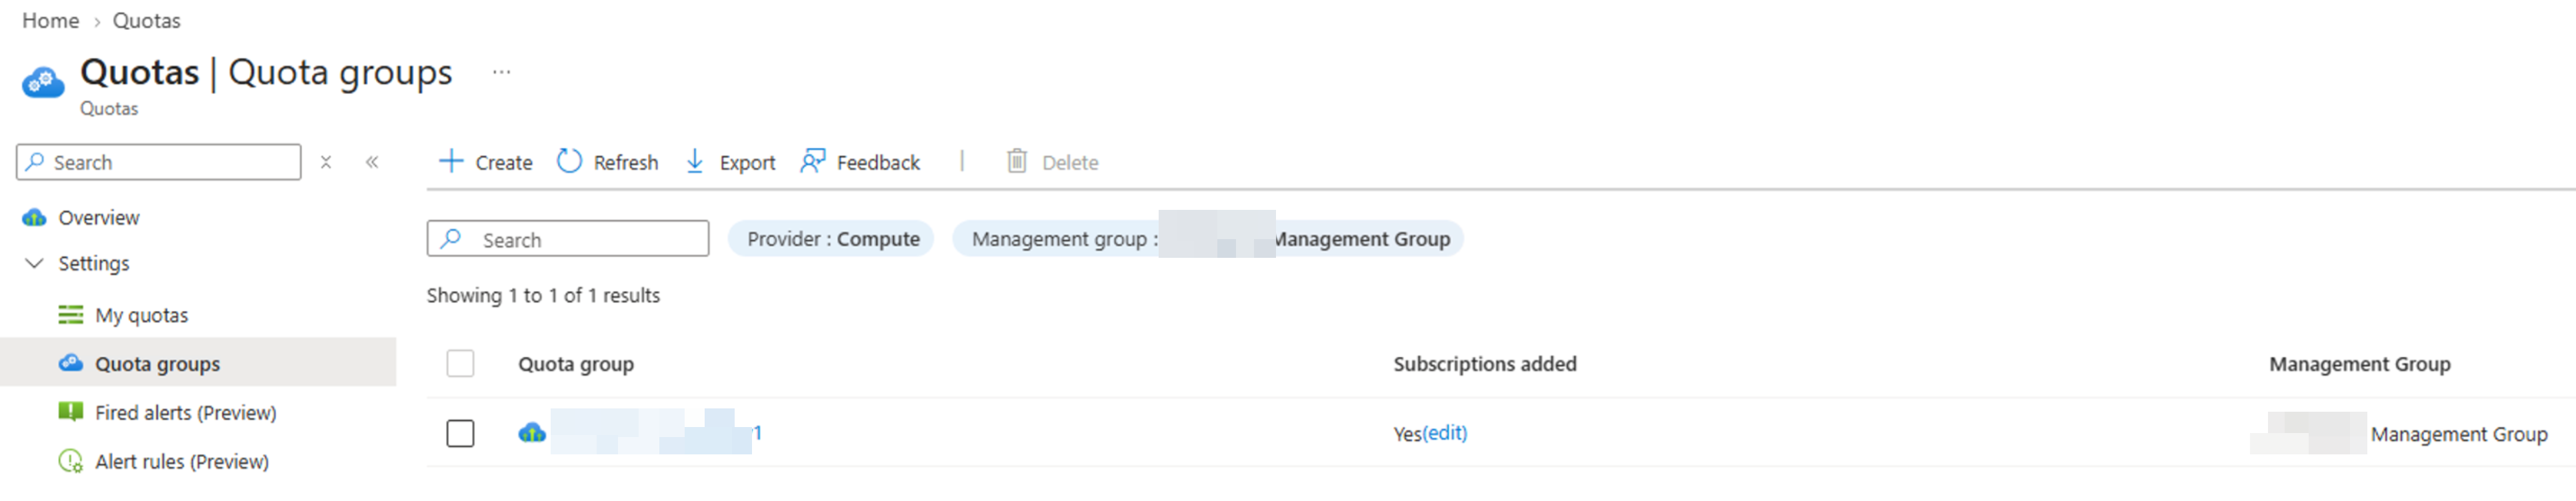
Task: Go to Home breadcrumb
Action: coord(50,20)
